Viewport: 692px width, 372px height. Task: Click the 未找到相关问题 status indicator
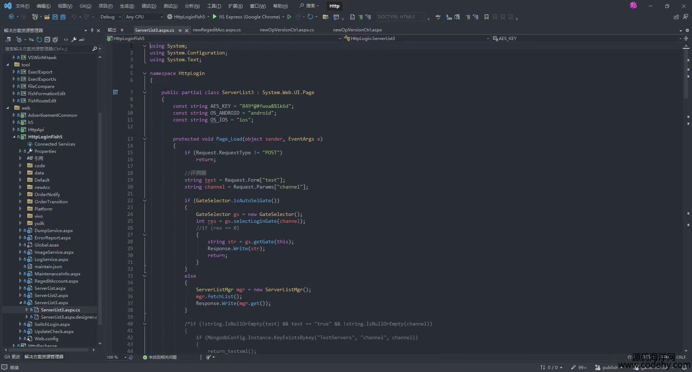[160, 357]
